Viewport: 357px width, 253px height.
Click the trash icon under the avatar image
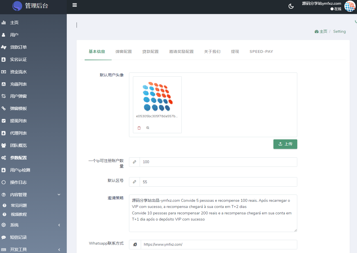[x=139, y=128]
